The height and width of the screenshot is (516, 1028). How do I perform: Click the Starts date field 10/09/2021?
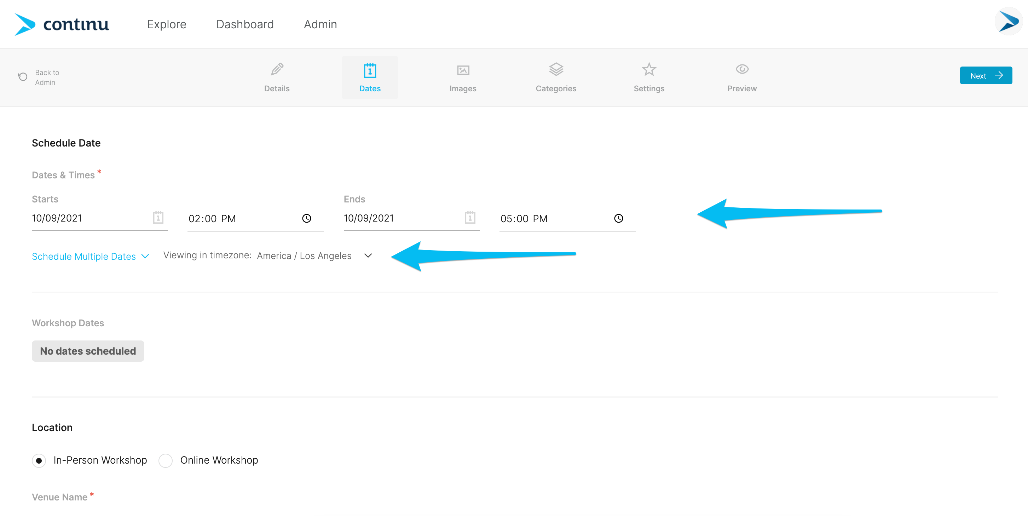click(99, 218)
